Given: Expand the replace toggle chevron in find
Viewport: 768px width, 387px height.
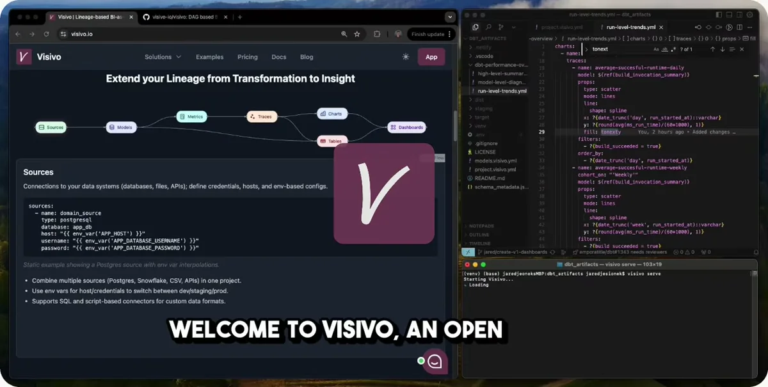Looking at the screenshot, I should point(586,49).
